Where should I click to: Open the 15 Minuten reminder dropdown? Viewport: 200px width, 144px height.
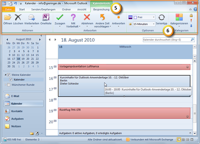tap(153, 24)
